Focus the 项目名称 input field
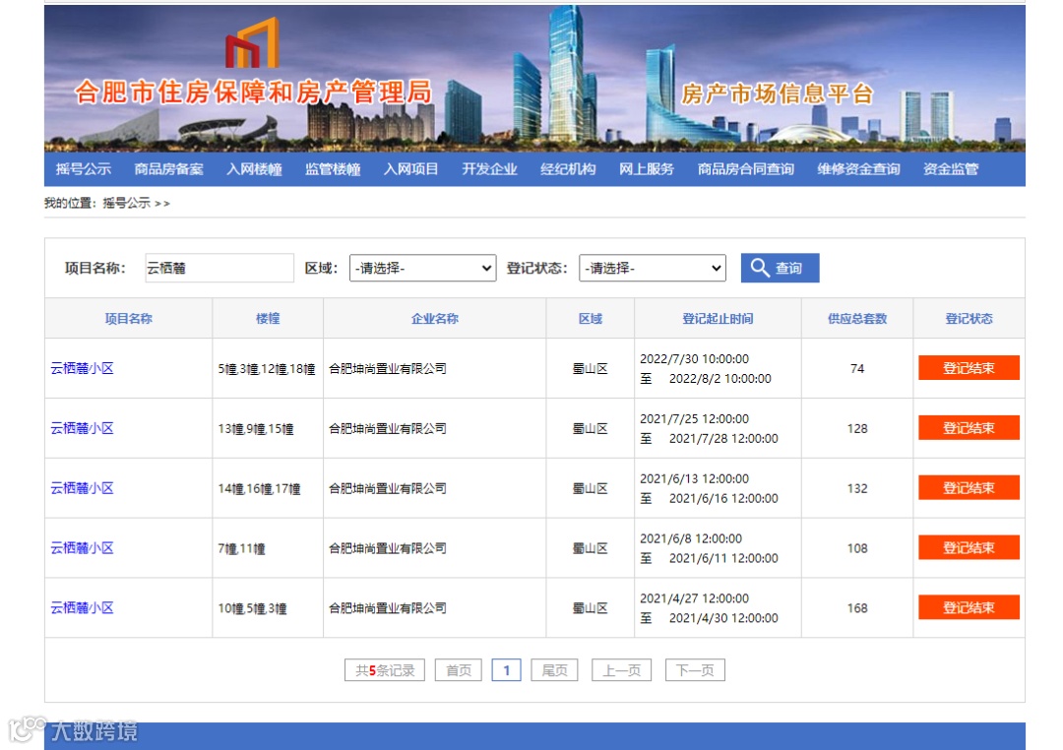The height and width of the screenshot is (750, 1063). [219, 268]
